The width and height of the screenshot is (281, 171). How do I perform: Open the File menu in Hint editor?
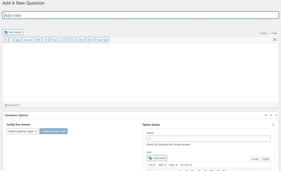pos(152,165)
